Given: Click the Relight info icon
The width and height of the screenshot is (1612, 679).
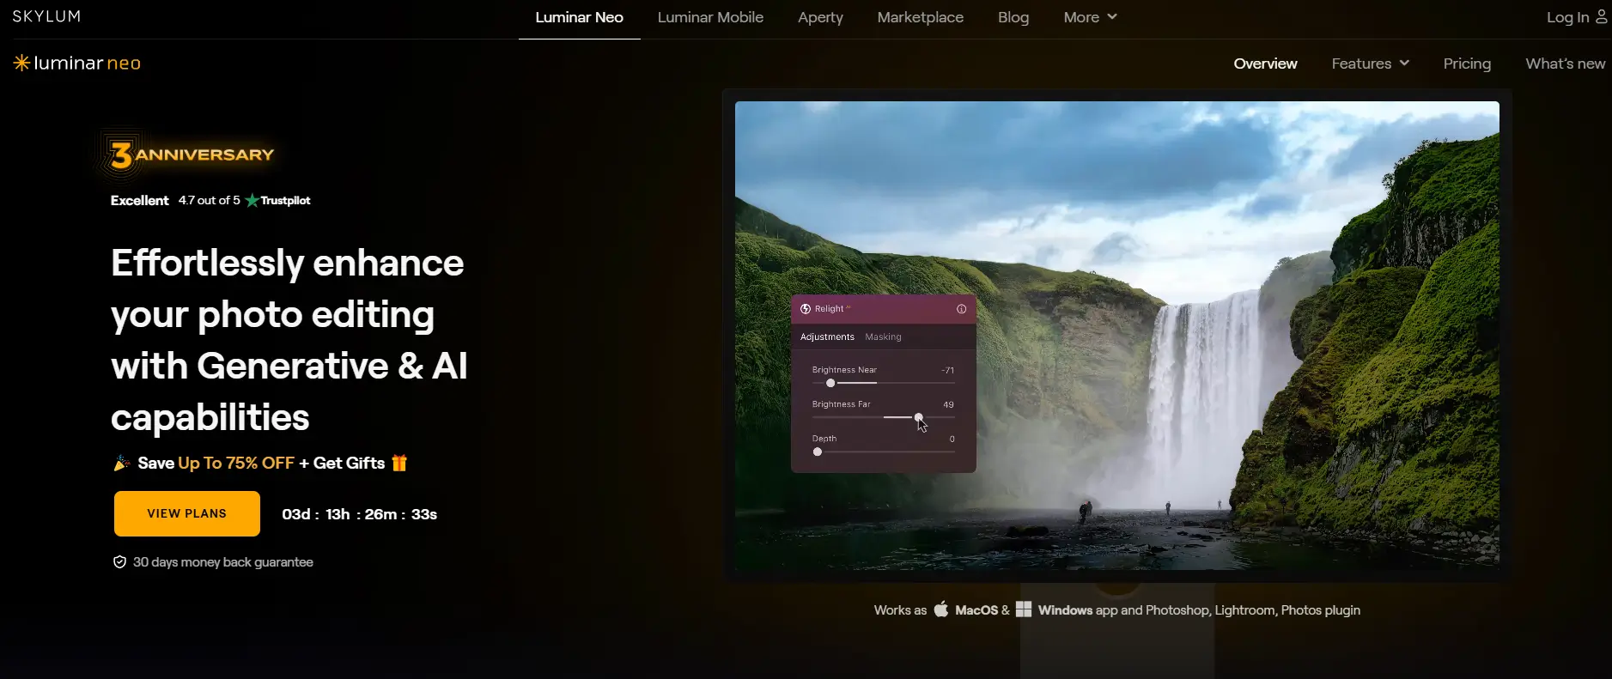Looking at the screenshot, I should pos(961,309).
